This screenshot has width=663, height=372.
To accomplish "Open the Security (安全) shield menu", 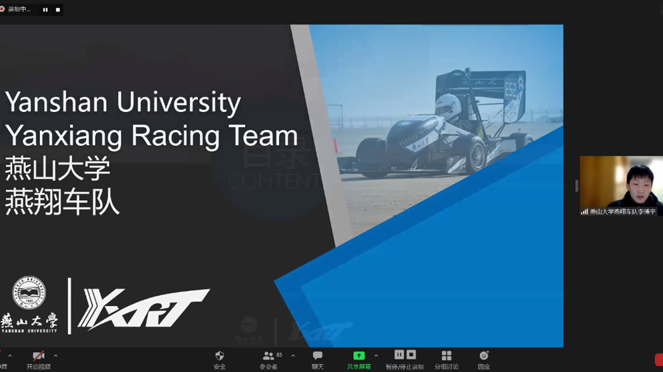I will click(x=220, y=357).
